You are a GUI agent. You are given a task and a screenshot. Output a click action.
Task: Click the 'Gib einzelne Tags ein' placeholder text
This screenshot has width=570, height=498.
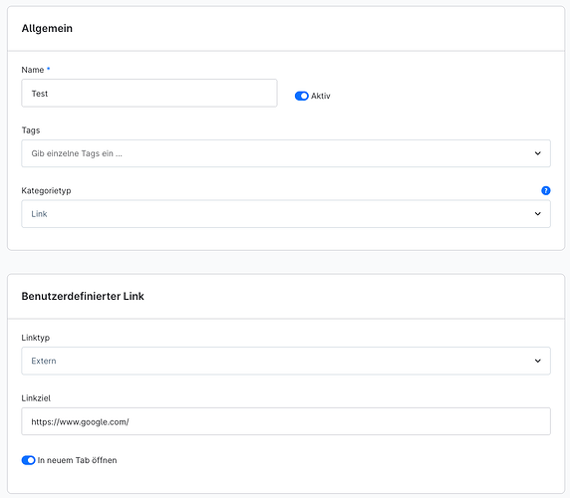[77, 153]
